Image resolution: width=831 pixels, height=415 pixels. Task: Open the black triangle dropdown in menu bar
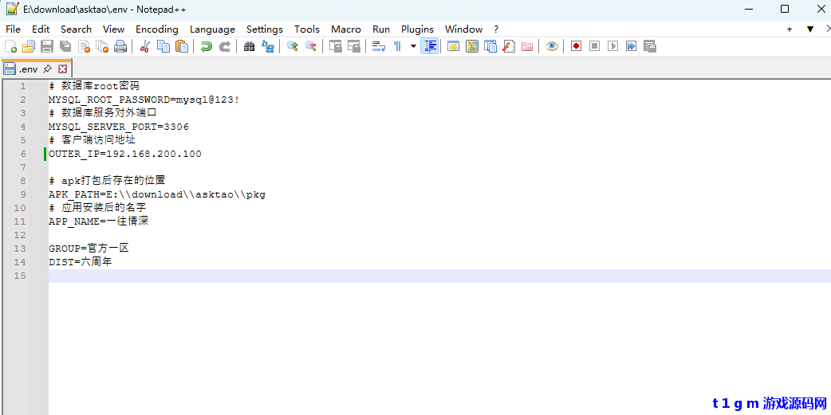(810, 29)
